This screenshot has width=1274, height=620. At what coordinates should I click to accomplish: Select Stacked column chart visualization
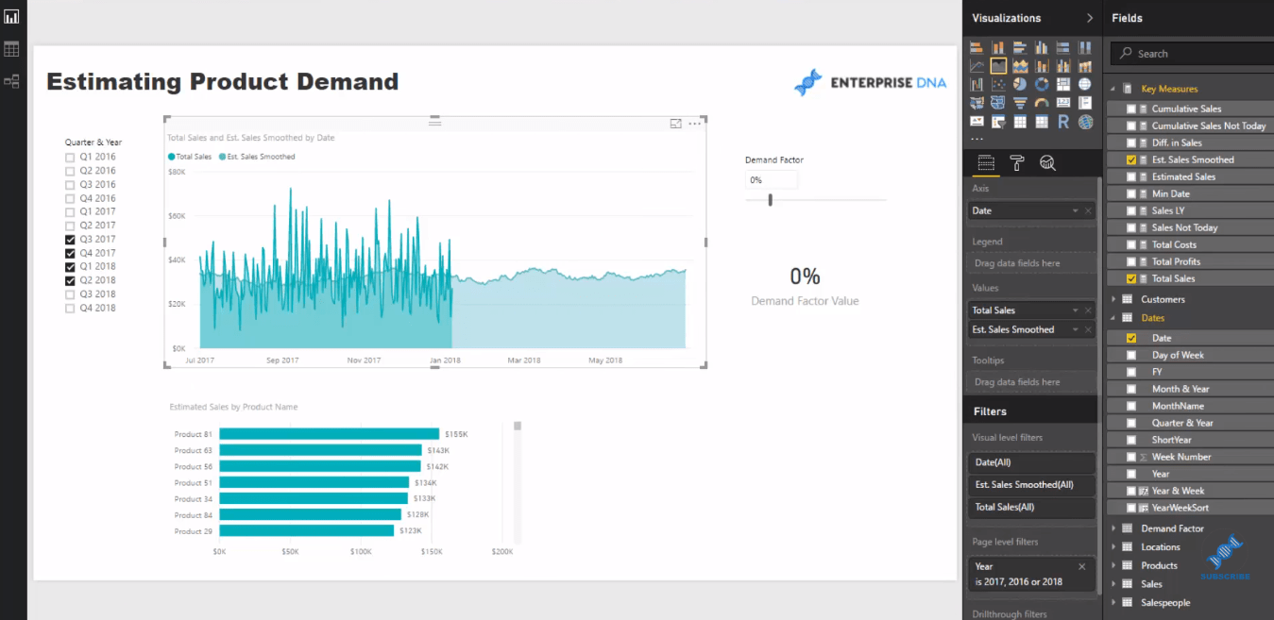click(998, 47)
